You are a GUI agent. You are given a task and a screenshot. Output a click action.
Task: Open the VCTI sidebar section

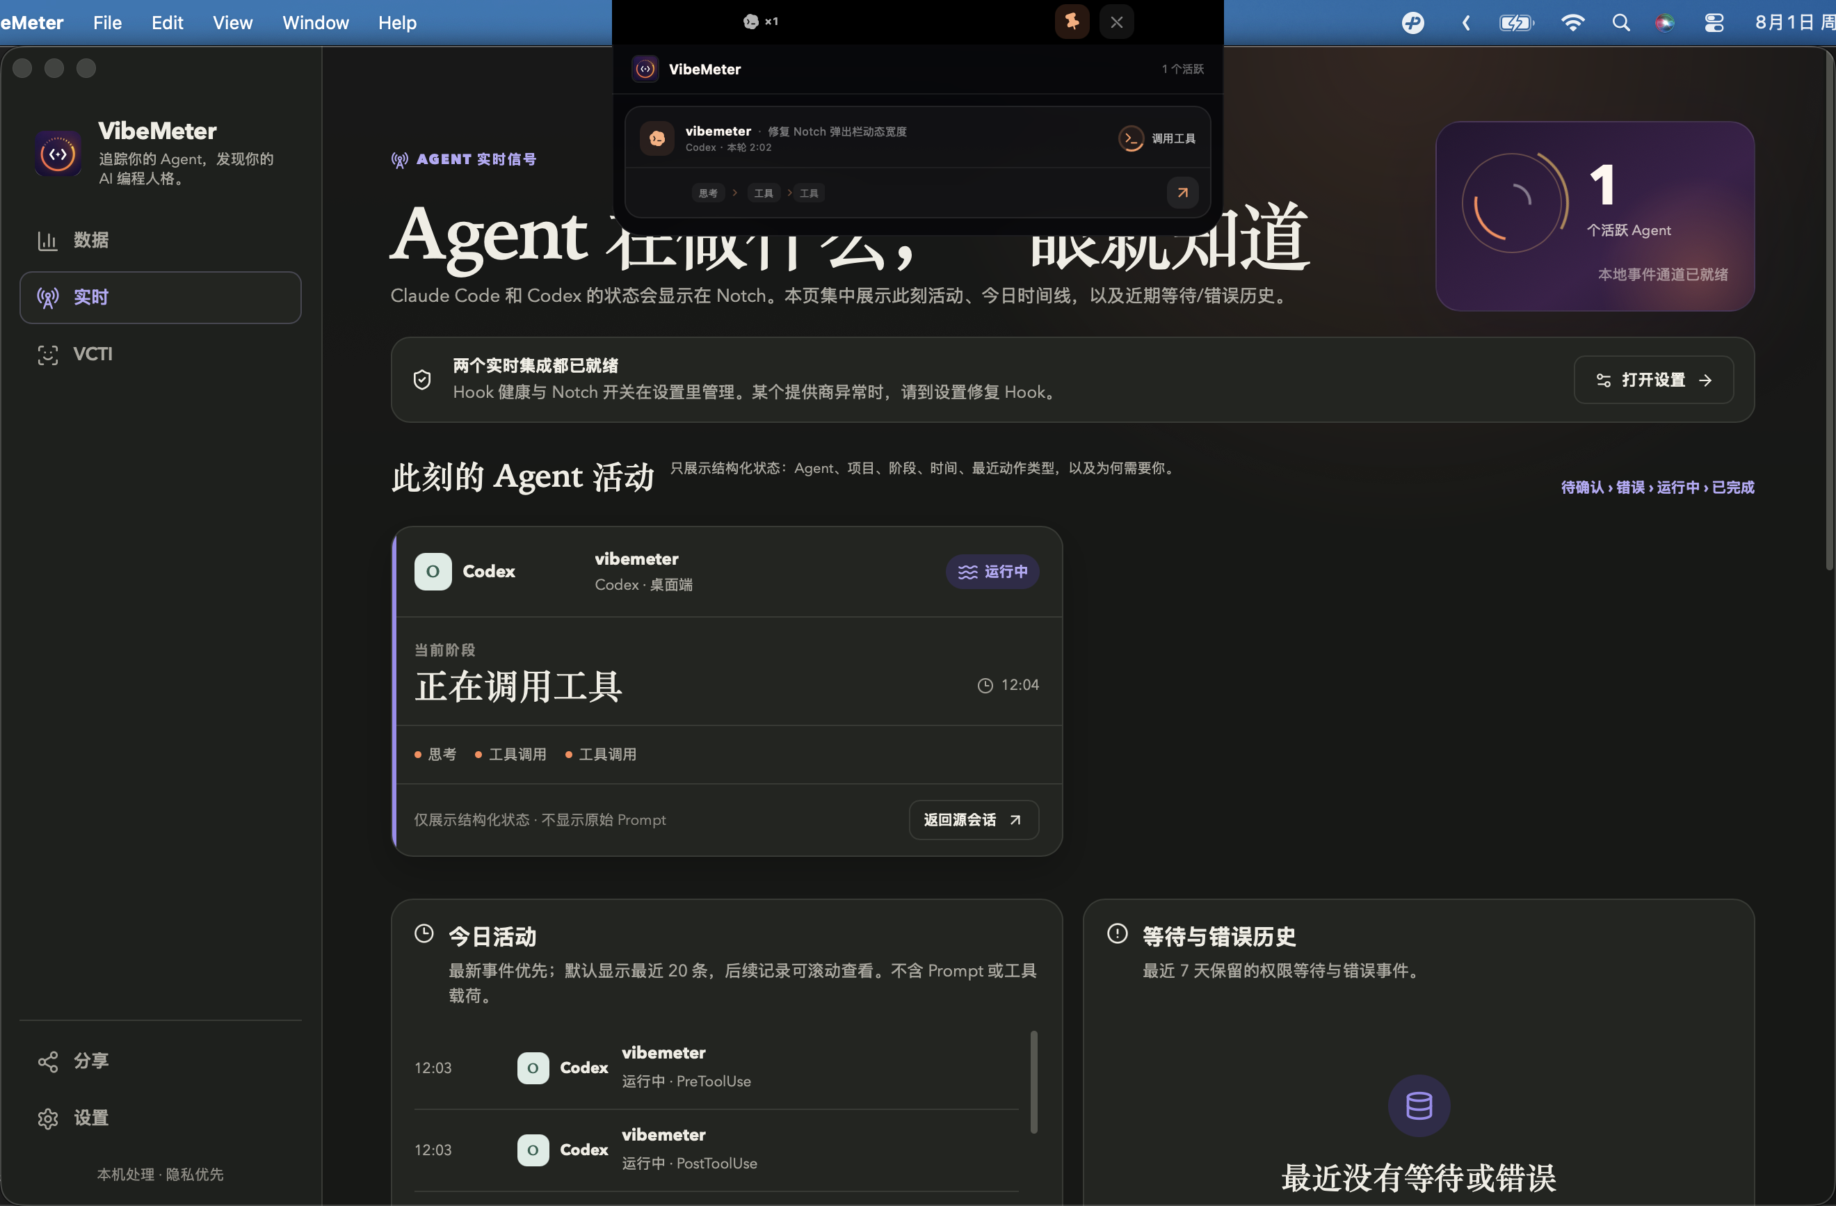pos(160,354)
